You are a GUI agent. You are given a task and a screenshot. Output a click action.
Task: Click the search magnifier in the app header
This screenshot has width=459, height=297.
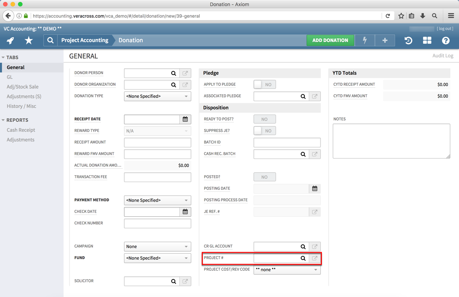point(50,40)
